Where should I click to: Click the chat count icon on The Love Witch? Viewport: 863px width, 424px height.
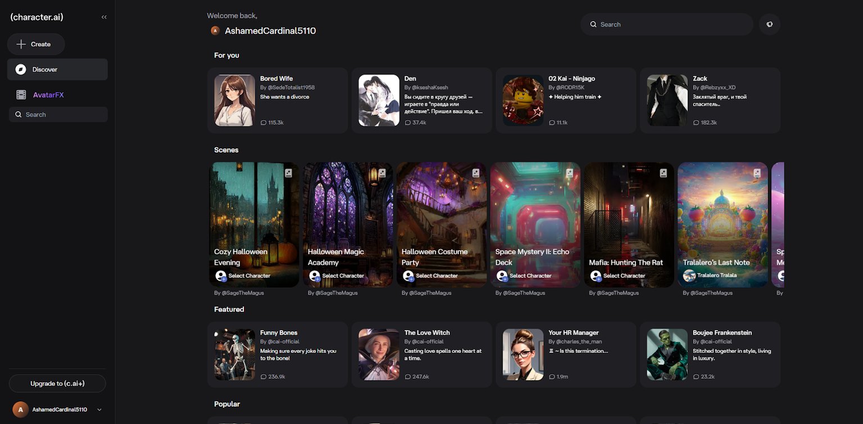pyautogui.click(x=408, y=377)
